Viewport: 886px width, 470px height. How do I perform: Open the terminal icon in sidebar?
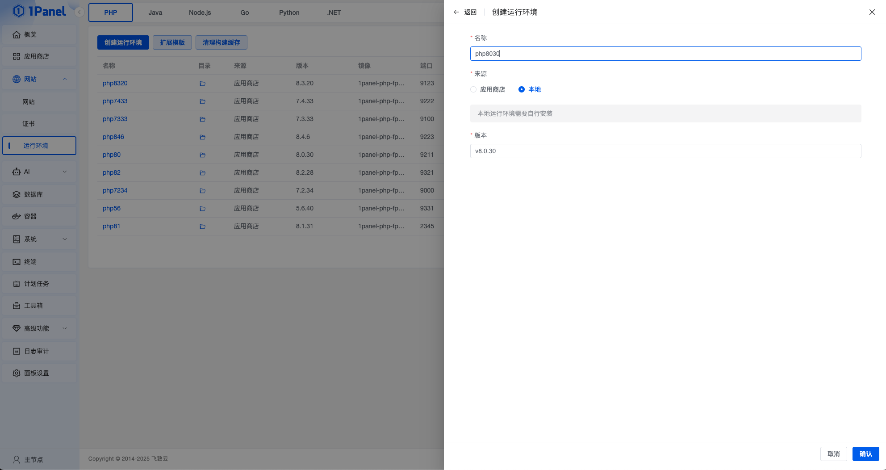click(17, 262)
